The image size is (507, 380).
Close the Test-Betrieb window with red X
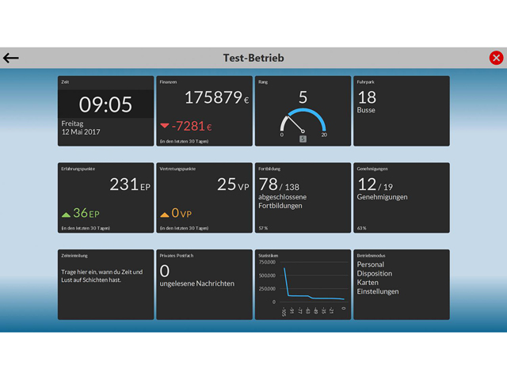click(x=496, y=58)
